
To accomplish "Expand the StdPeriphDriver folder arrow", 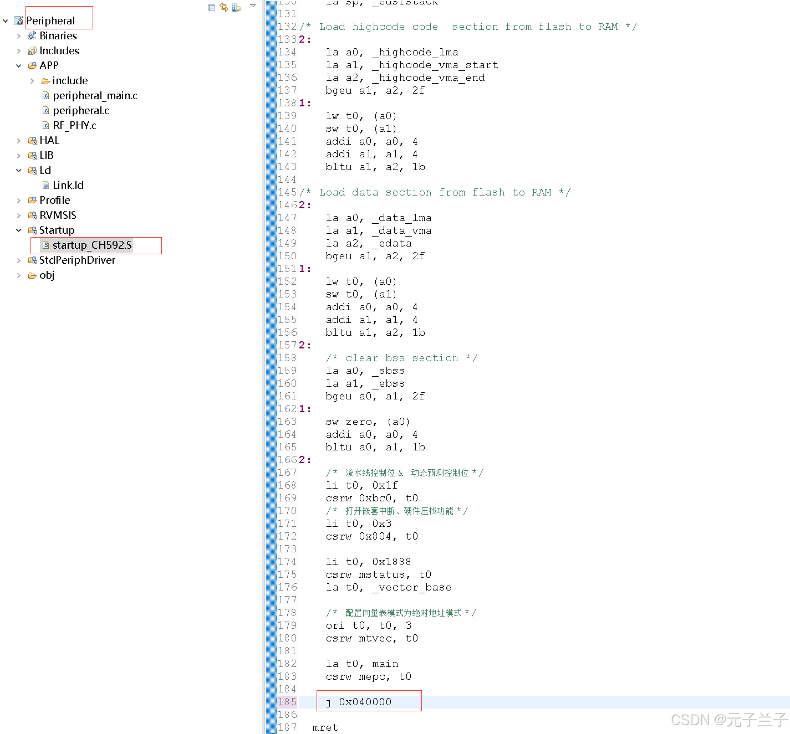I will [x=19, y=260].
